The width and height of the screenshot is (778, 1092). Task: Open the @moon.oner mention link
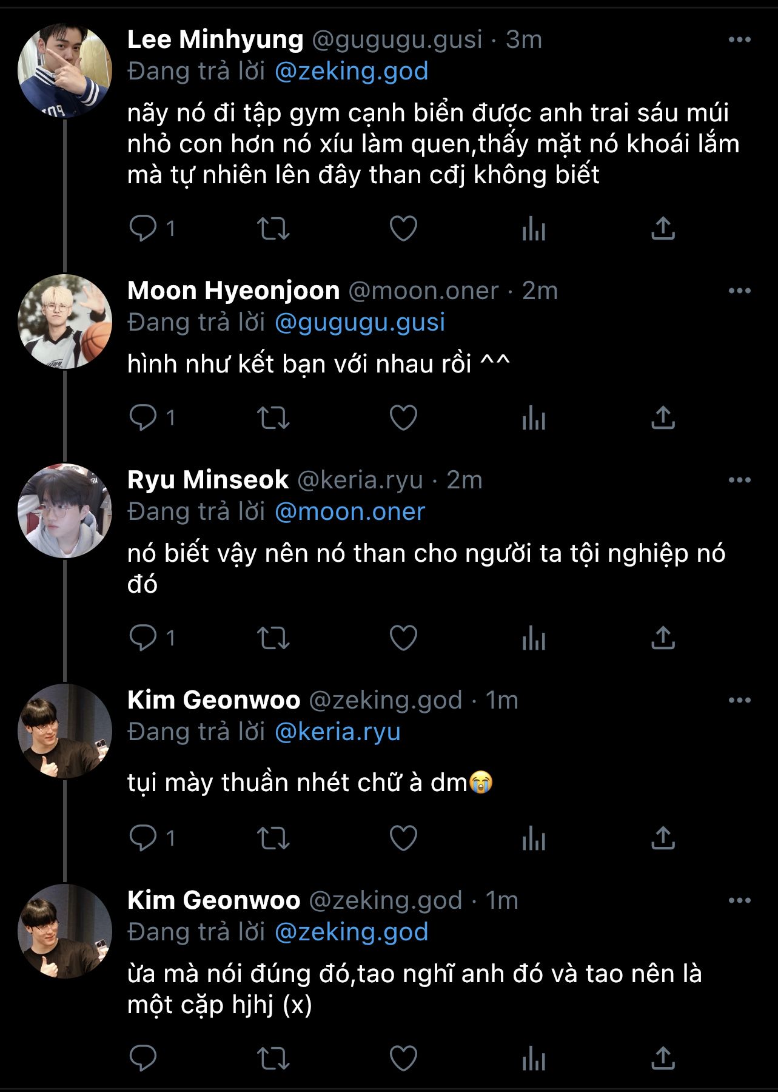[349, 511]
